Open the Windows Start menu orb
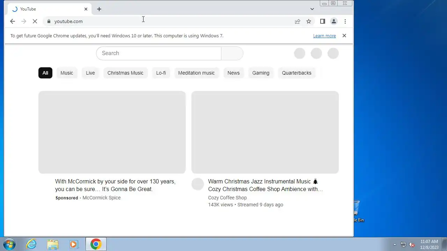The height and width of the screenshot is (251, 447). [9, 244]
